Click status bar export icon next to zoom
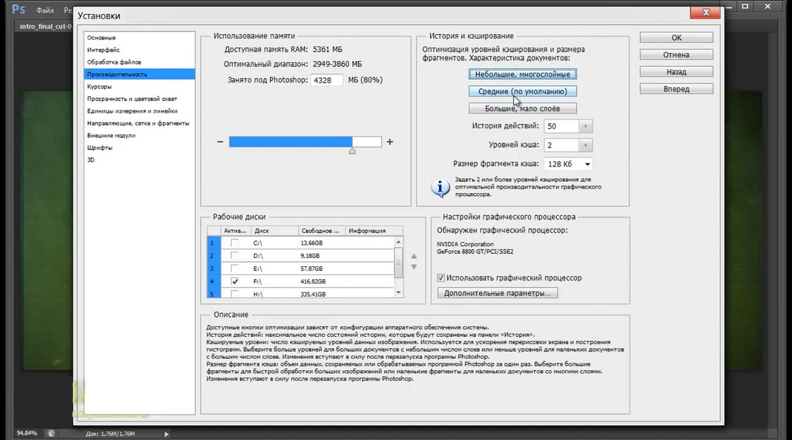The height and width of the screenshot is (440, 792). (51, 433)
